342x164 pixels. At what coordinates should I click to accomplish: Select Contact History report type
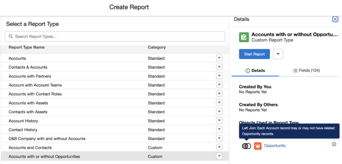coord(23,130)
